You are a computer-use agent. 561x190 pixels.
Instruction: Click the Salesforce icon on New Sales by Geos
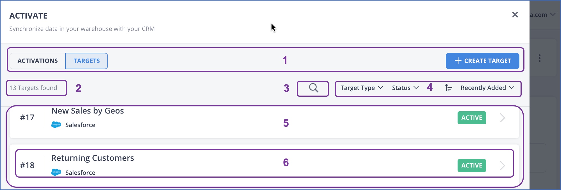pos(56,125)
